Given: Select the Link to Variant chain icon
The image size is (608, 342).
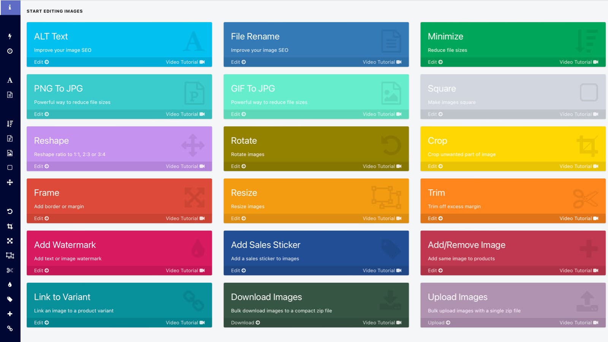Looking at the screenshot, I should point(10,328).
